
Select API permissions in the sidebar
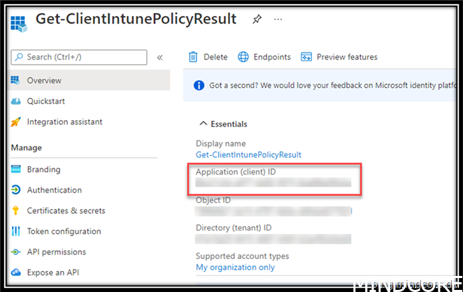coord(56,252)
